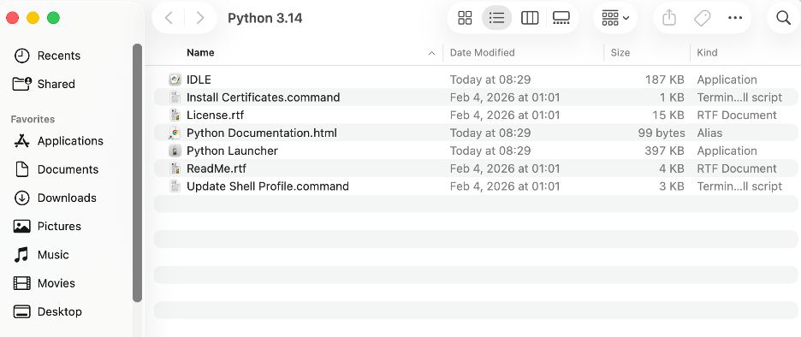This screenshot has height=337, width=801.
Task: Open Documents in the sidebar
Action: coord(68,169)
